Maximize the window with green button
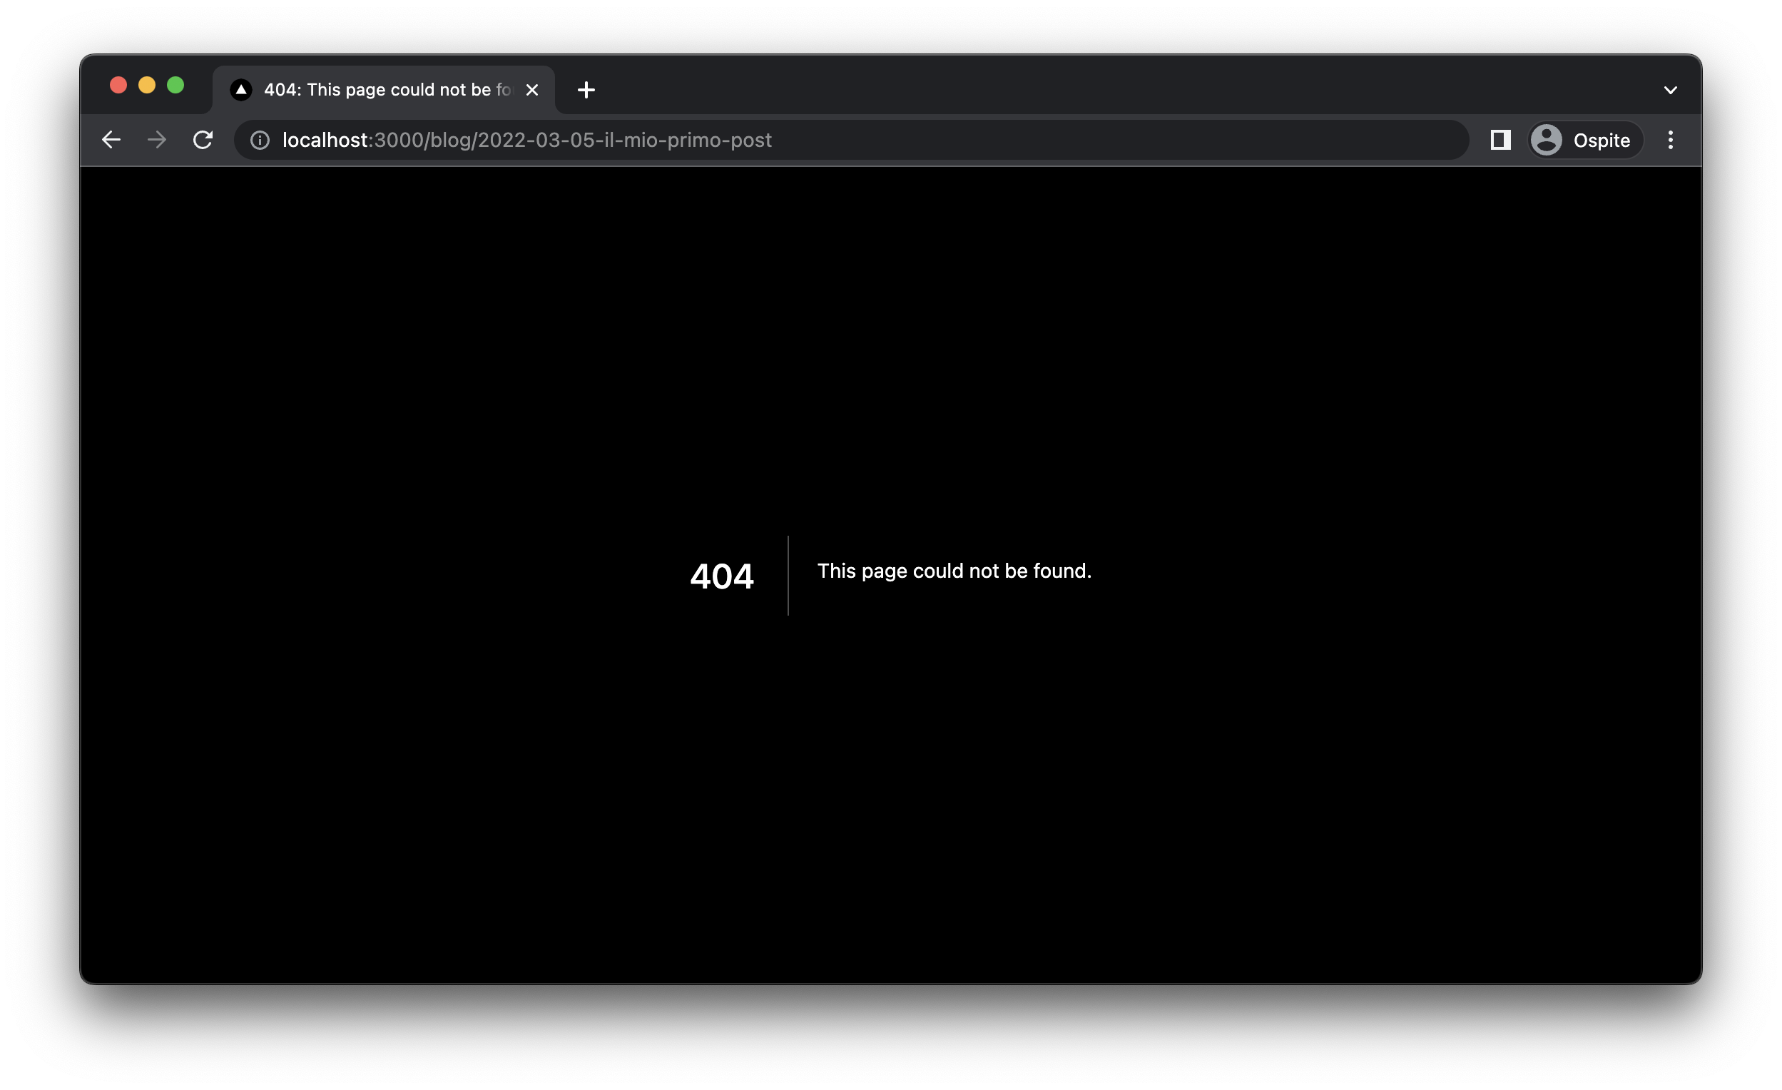 pyautogui.click(x=175, y=86)
